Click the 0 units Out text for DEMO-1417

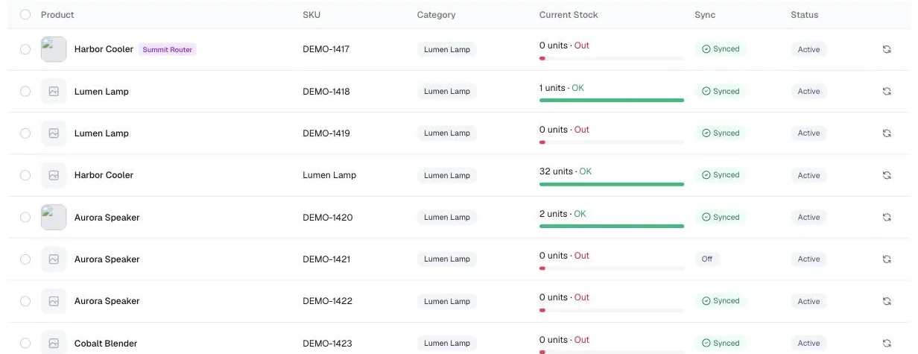pyautogui.click(x=564, y=45)
